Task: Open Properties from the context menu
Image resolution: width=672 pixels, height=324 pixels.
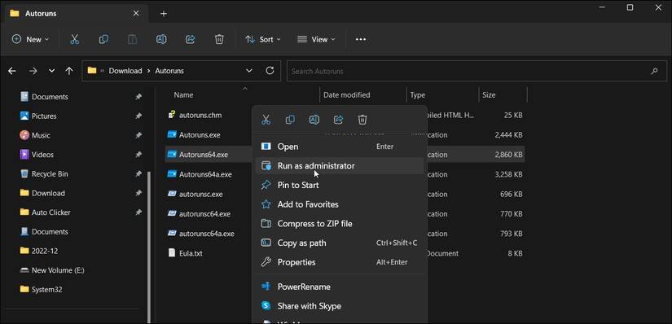Action: 339,262
